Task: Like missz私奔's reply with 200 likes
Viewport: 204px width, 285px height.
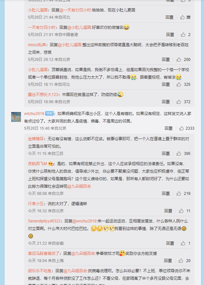Action: pyautogui.click(x=178, y=59)
